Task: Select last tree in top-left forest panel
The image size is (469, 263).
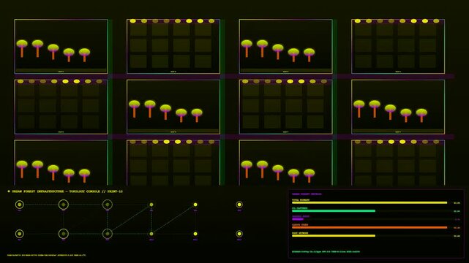Action: [x=84, y=55]
